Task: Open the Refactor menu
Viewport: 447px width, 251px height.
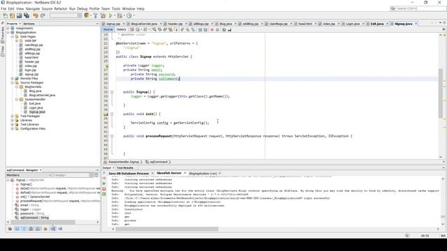Action: point(61,9)
